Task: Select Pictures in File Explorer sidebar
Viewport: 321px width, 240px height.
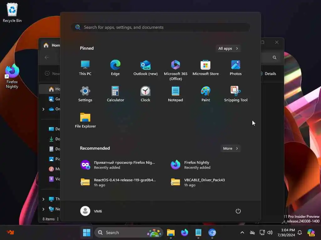Action: [54, 159]
